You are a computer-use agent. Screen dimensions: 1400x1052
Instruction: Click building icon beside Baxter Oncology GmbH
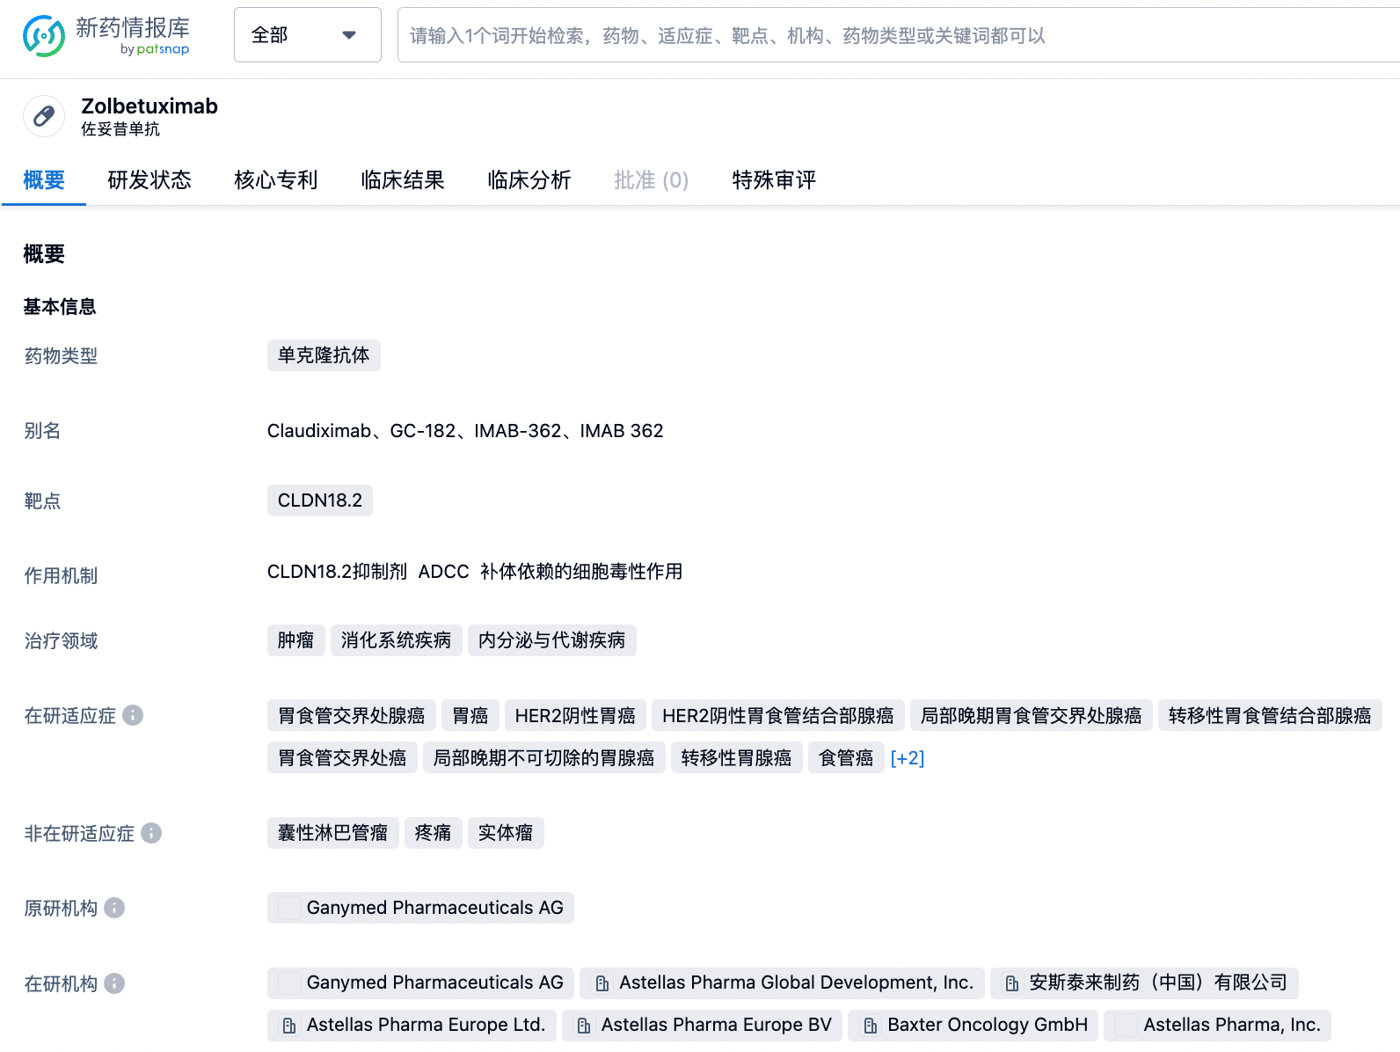coord(871,1026)
